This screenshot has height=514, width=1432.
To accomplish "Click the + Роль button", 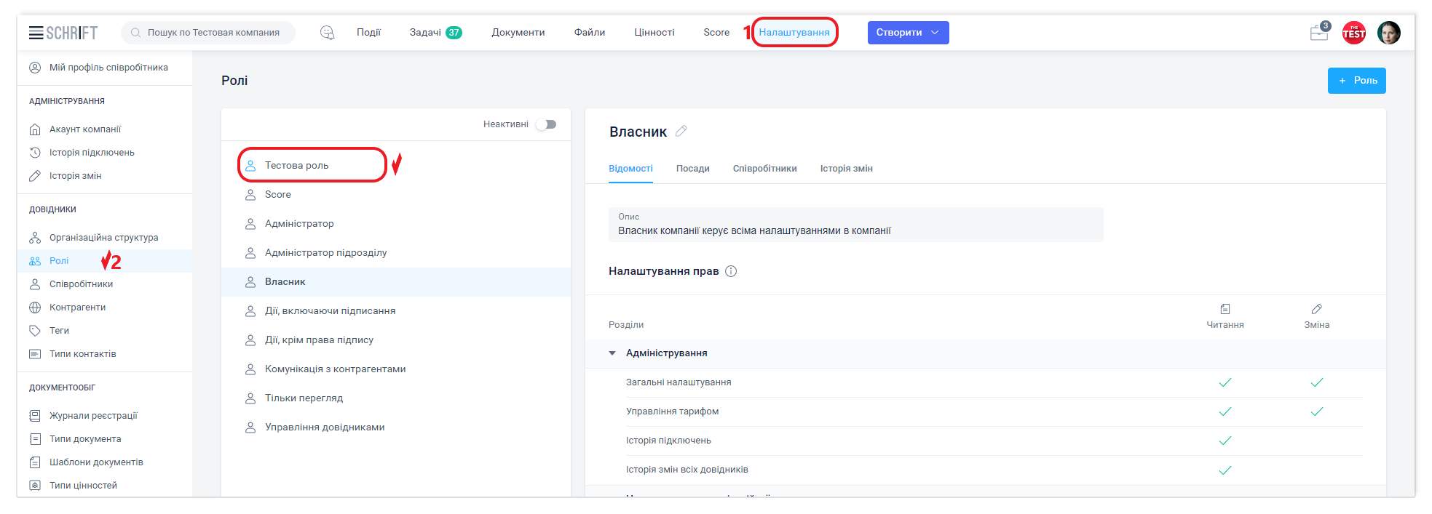I will click(1356, 81).
